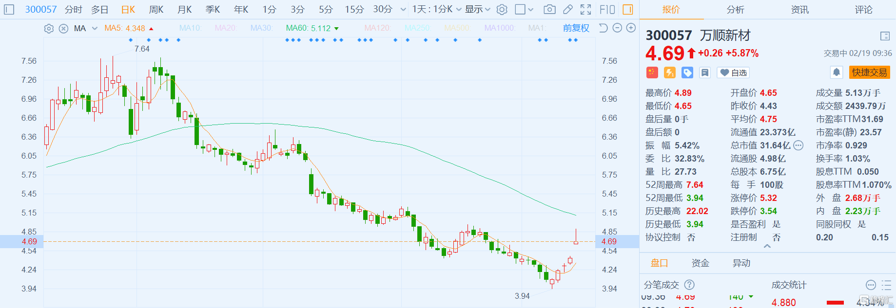Toggle the right side panel
Screen dimensions: 896x308
click(x=628, y=9)
